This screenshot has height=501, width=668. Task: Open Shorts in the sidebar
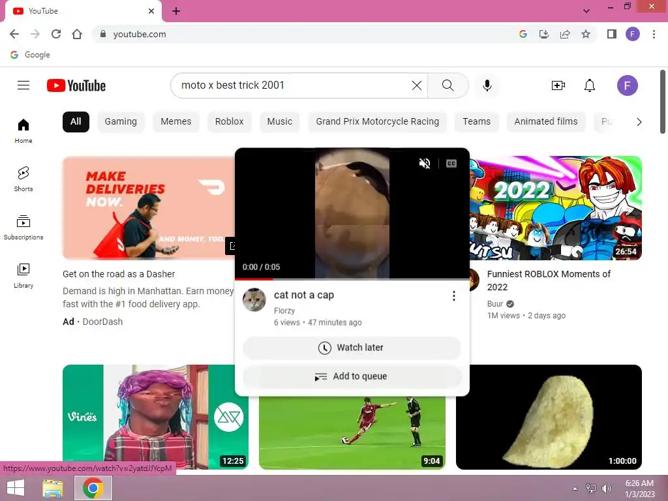(x=23, y=179)
